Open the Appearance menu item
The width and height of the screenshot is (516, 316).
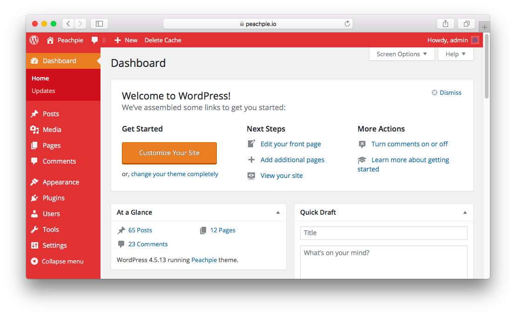coord(63,182)
